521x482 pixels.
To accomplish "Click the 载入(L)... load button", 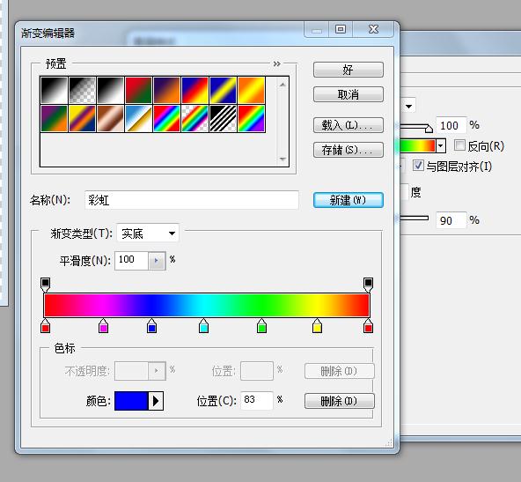I will point(349,125).
